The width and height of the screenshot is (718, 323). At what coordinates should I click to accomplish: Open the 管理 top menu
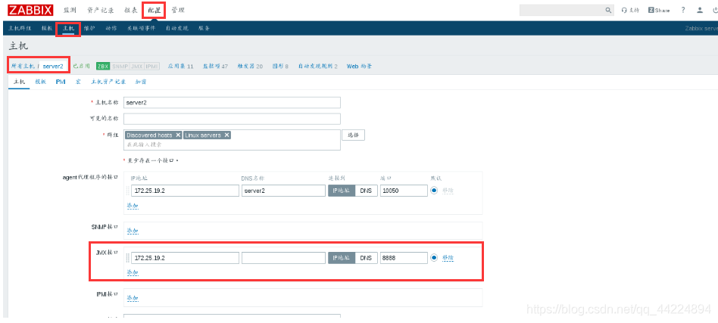pos(178,10)
